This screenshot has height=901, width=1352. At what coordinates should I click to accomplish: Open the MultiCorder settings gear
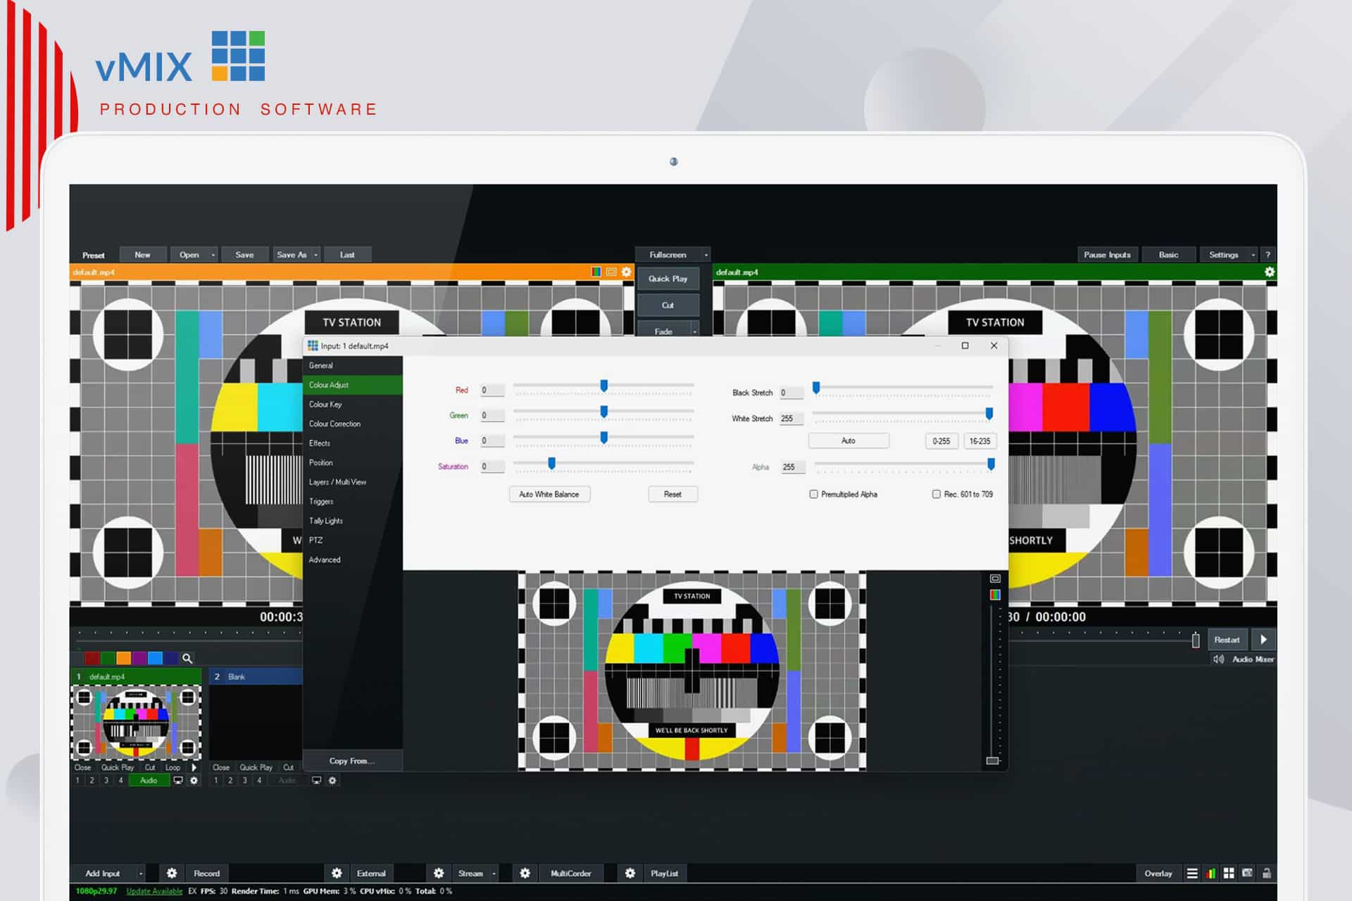pos(525,873)
